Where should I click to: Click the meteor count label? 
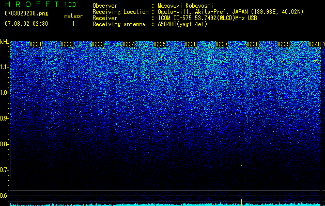point(73,16)
